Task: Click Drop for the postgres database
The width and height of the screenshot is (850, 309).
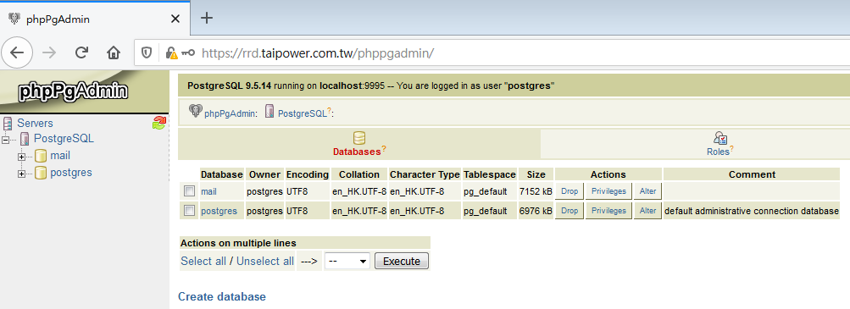Action: tap(569, 211)
